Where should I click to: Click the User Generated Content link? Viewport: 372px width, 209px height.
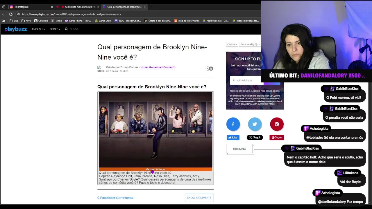158,67
